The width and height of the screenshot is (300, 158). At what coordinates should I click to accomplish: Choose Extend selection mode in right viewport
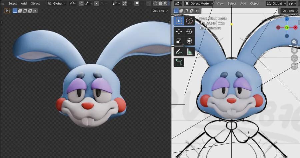pos(181,11)
